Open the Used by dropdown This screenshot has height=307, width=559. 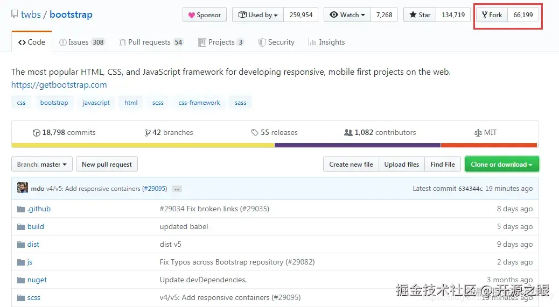pyautogui.click(x=258, y=15)
